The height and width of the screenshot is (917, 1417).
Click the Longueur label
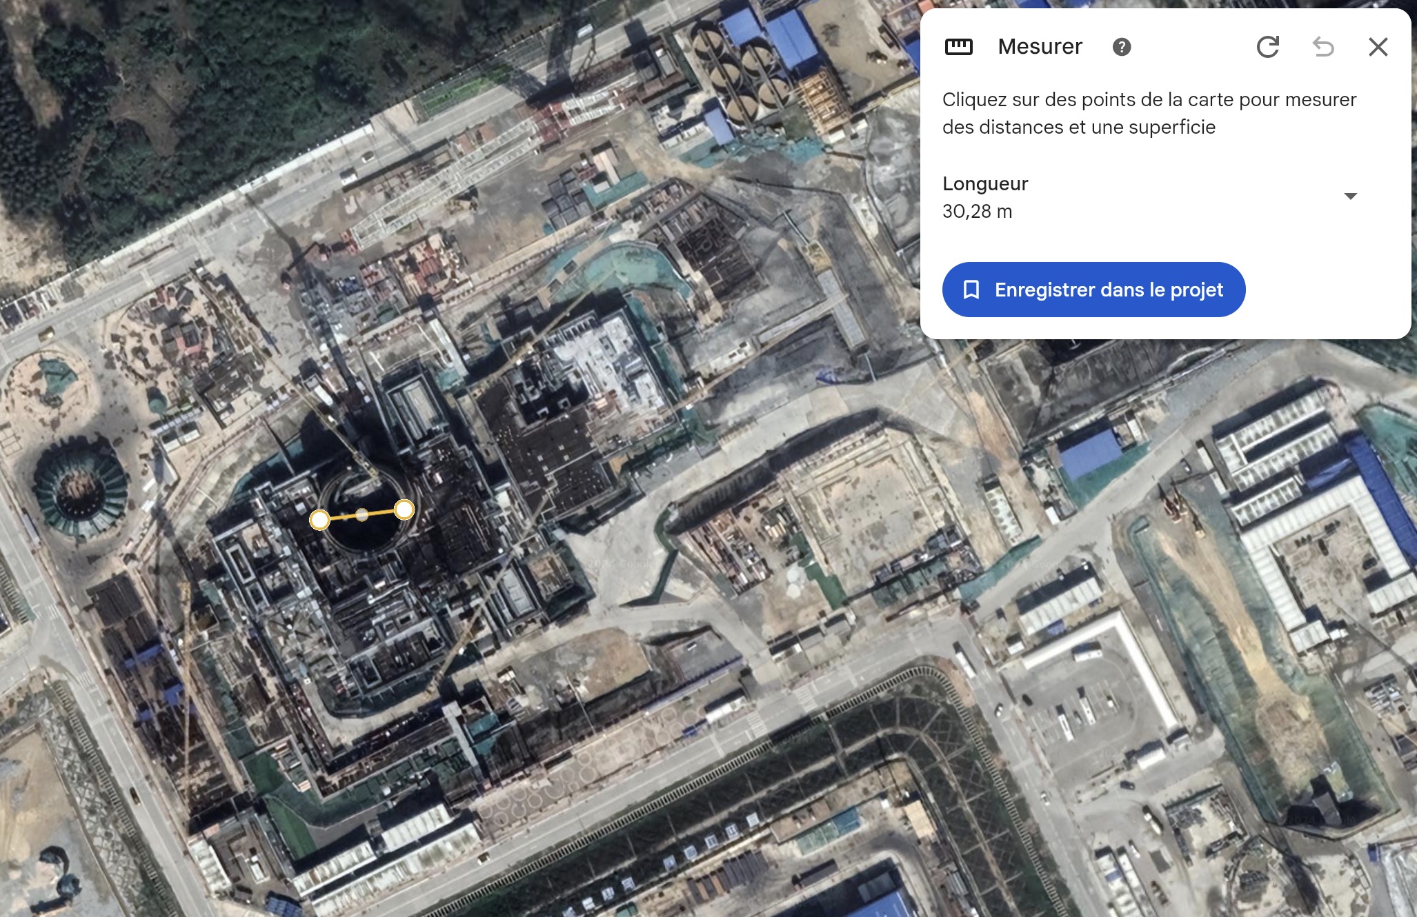(x=985, y=183)
